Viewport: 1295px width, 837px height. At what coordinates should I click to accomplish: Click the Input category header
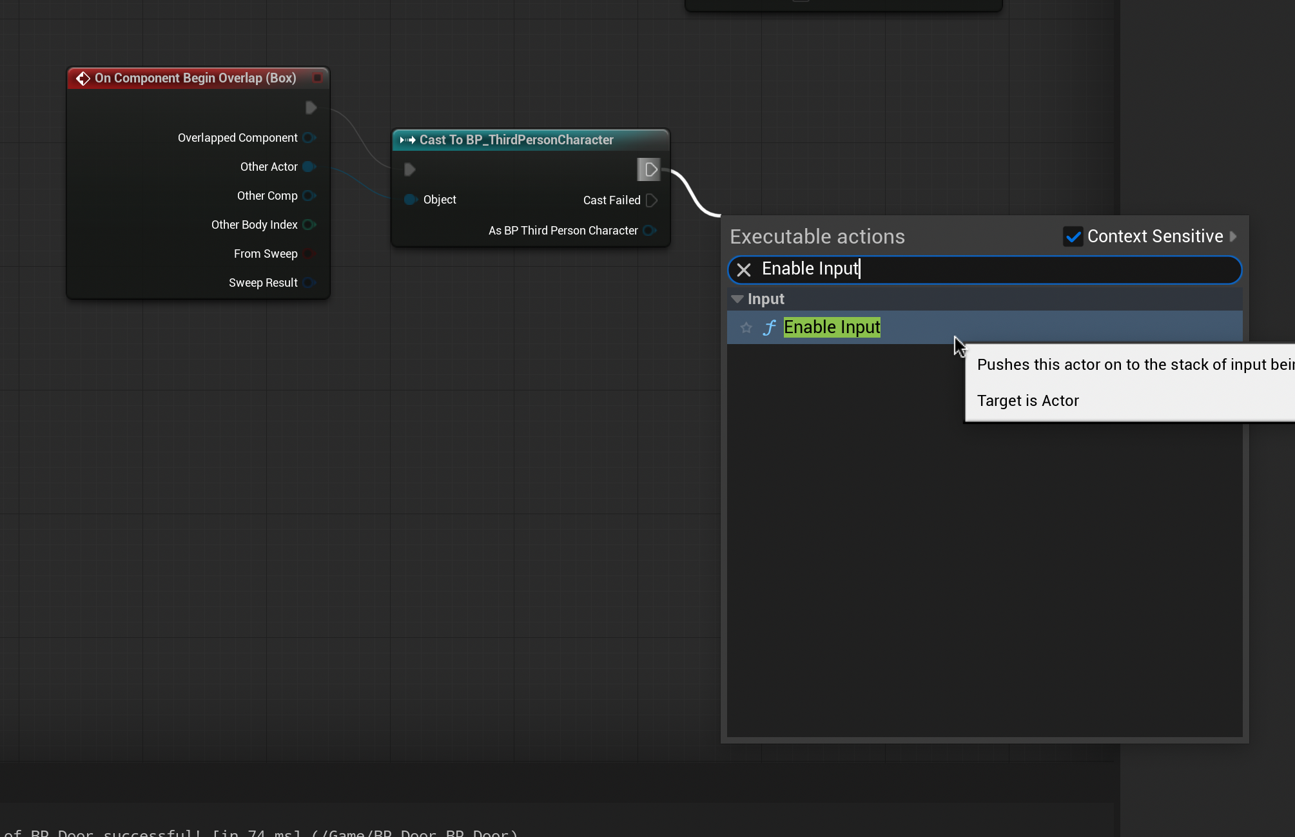[766, 299]
